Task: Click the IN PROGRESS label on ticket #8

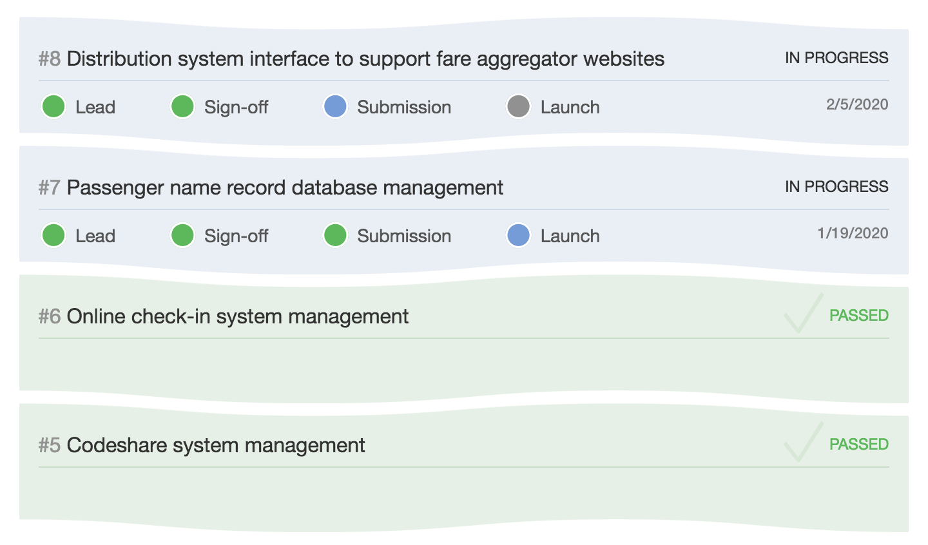Action: (x=836, y=57)
